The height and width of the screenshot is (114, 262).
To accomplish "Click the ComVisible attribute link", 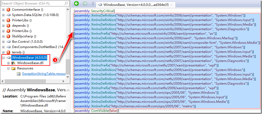I will 99,111.
